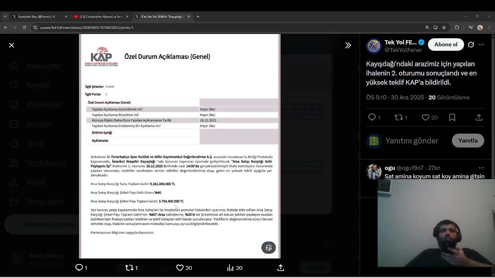Screen dimensions: 495x278
Task: Open ogu's profile avatar in replies
Action: [x=374, y=172]
